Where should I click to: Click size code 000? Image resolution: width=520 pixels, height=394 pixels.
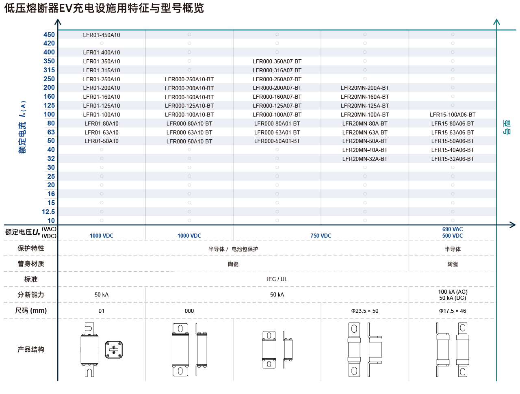[189, 311]
